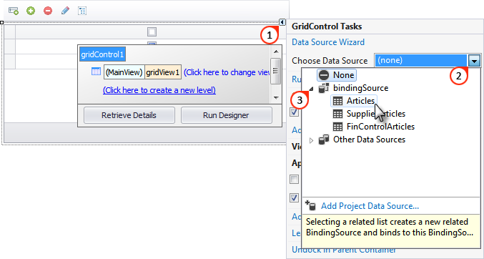Select Other Data Sources item
484x259 pixels.
click(369, 140)
